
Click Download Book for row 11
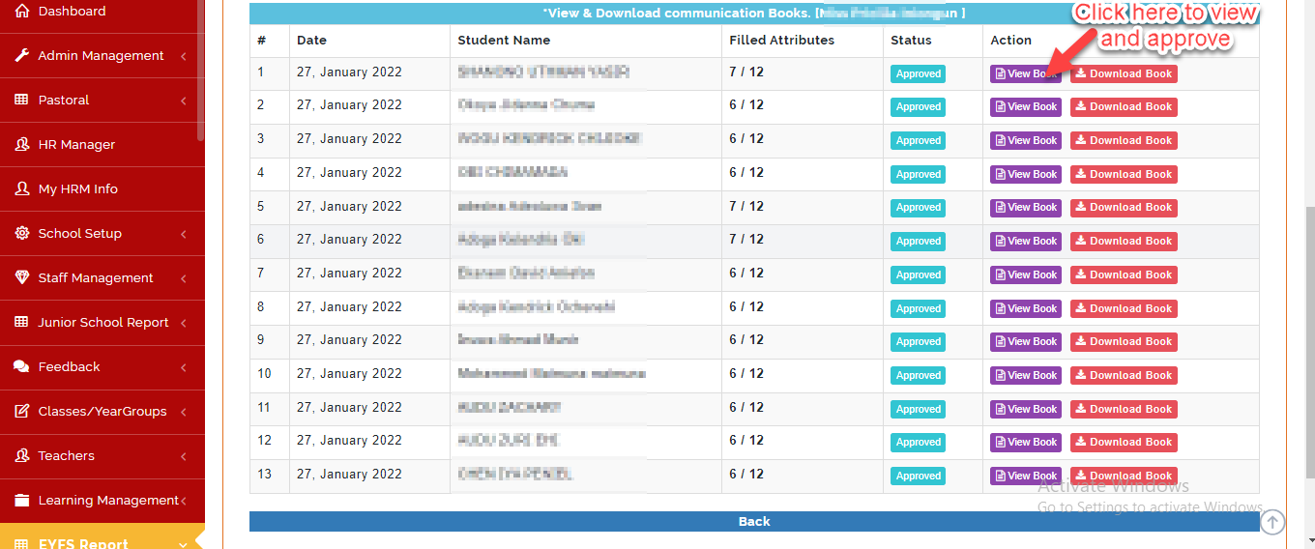1124,410
